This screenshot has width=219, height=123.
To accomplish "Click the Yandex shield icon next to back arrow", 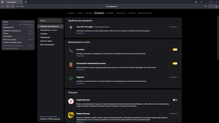I will [8, 6].
